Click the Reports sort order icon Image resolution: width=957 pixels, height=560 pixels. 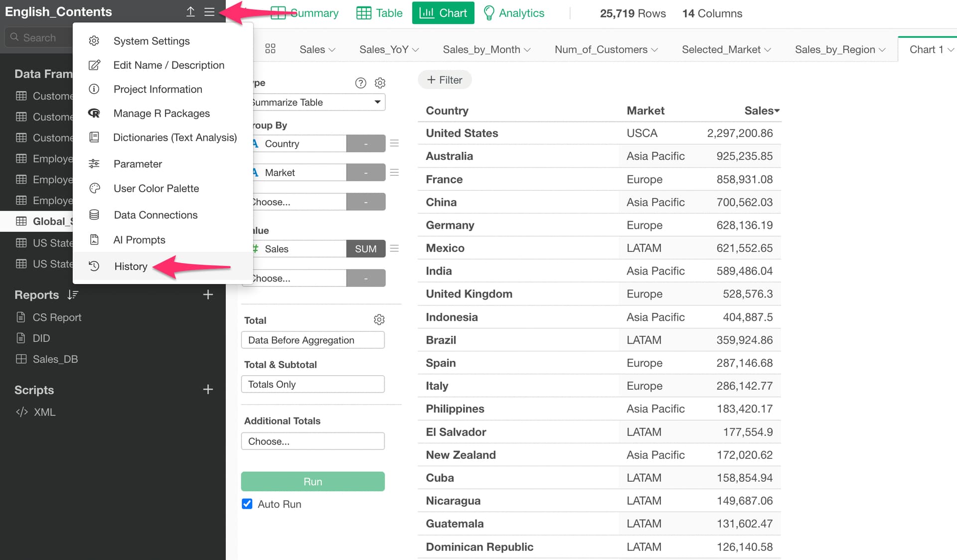[x=73, y=295]
